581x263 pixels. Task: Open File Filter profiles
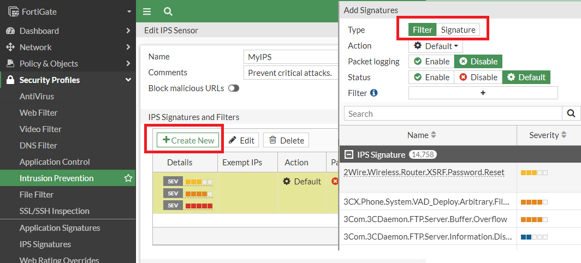click(36, 194)
